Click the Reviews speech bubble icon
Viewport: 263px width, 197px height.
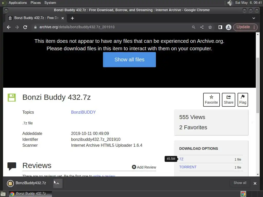pyautogui.click(x=12, y=166)
